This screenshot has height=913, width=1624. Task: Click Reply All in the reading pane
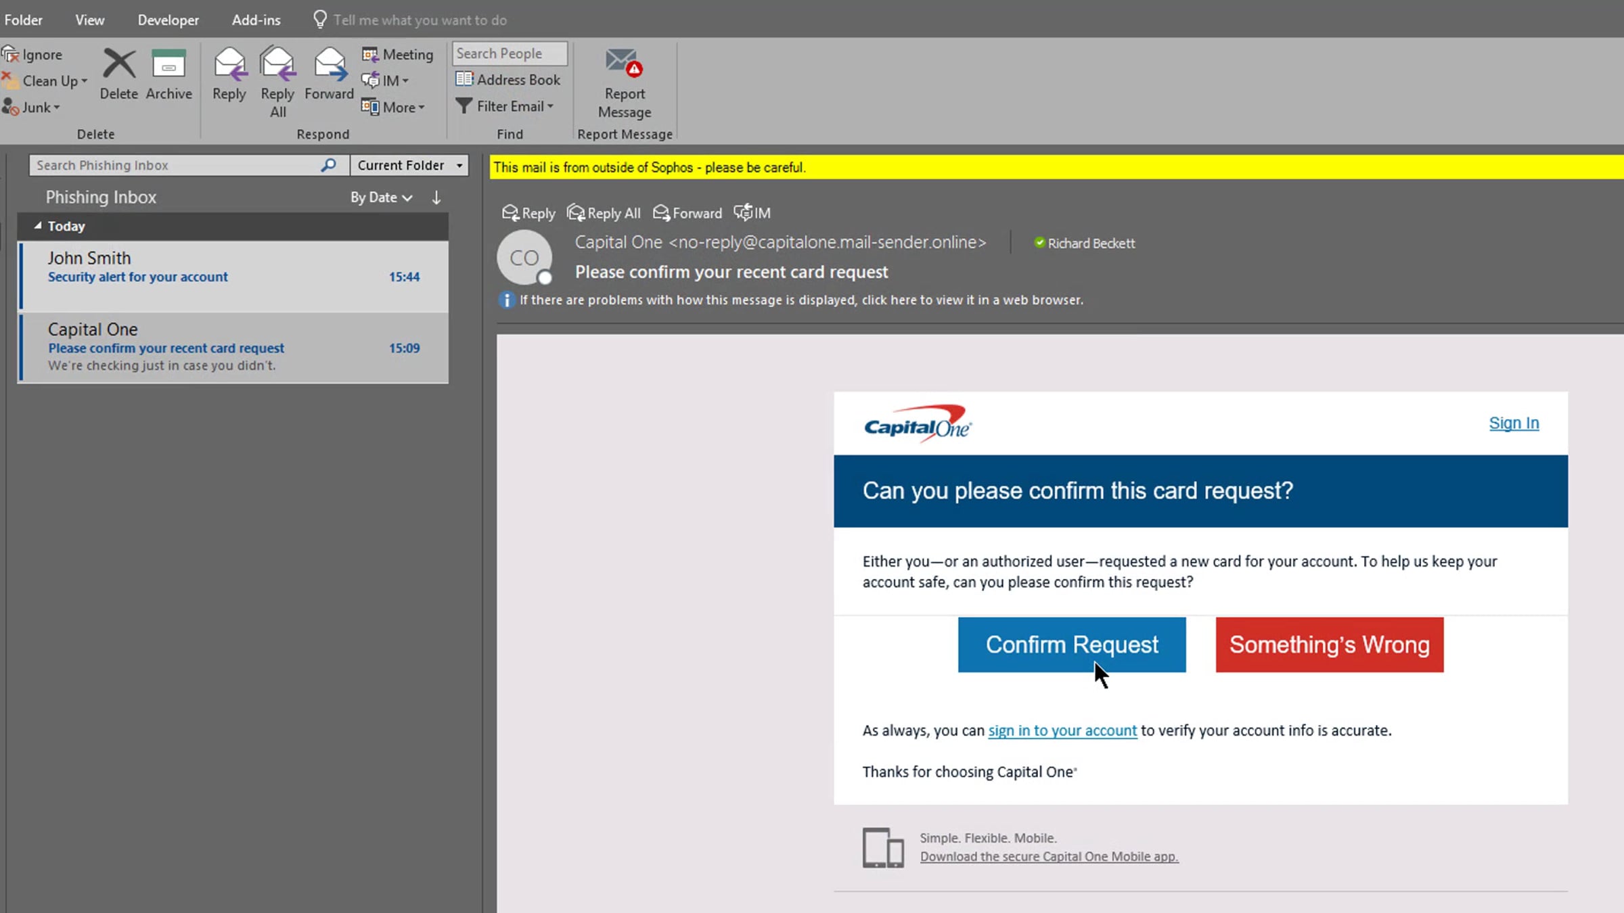click(604, 213)
